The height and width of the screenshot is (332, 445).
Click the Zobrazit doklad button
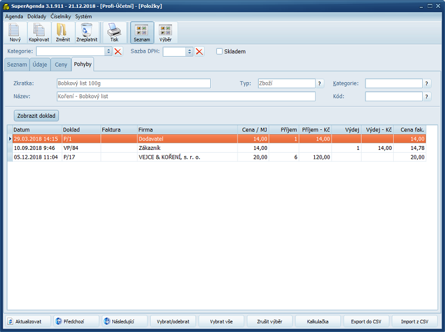[36, 115]
